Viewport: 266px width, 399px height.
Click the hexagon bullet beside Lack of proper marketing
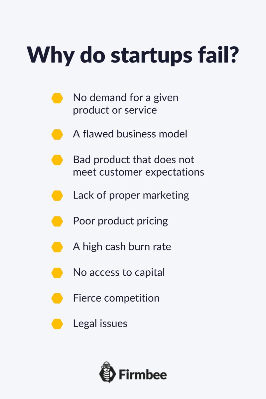(57, 196)
